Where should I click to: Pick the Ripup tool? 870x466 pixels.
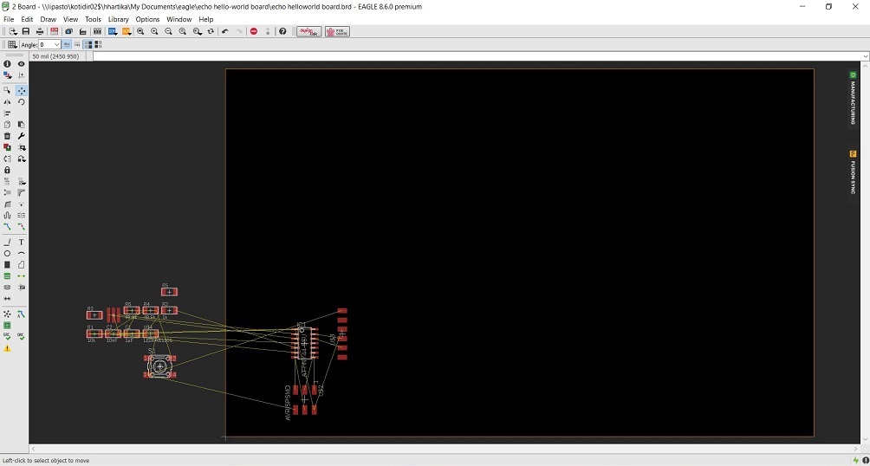(21, 227)
